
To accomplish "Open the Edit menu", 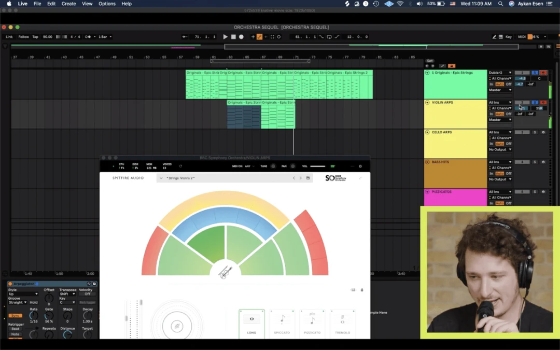I will click(x=51, y=4).
